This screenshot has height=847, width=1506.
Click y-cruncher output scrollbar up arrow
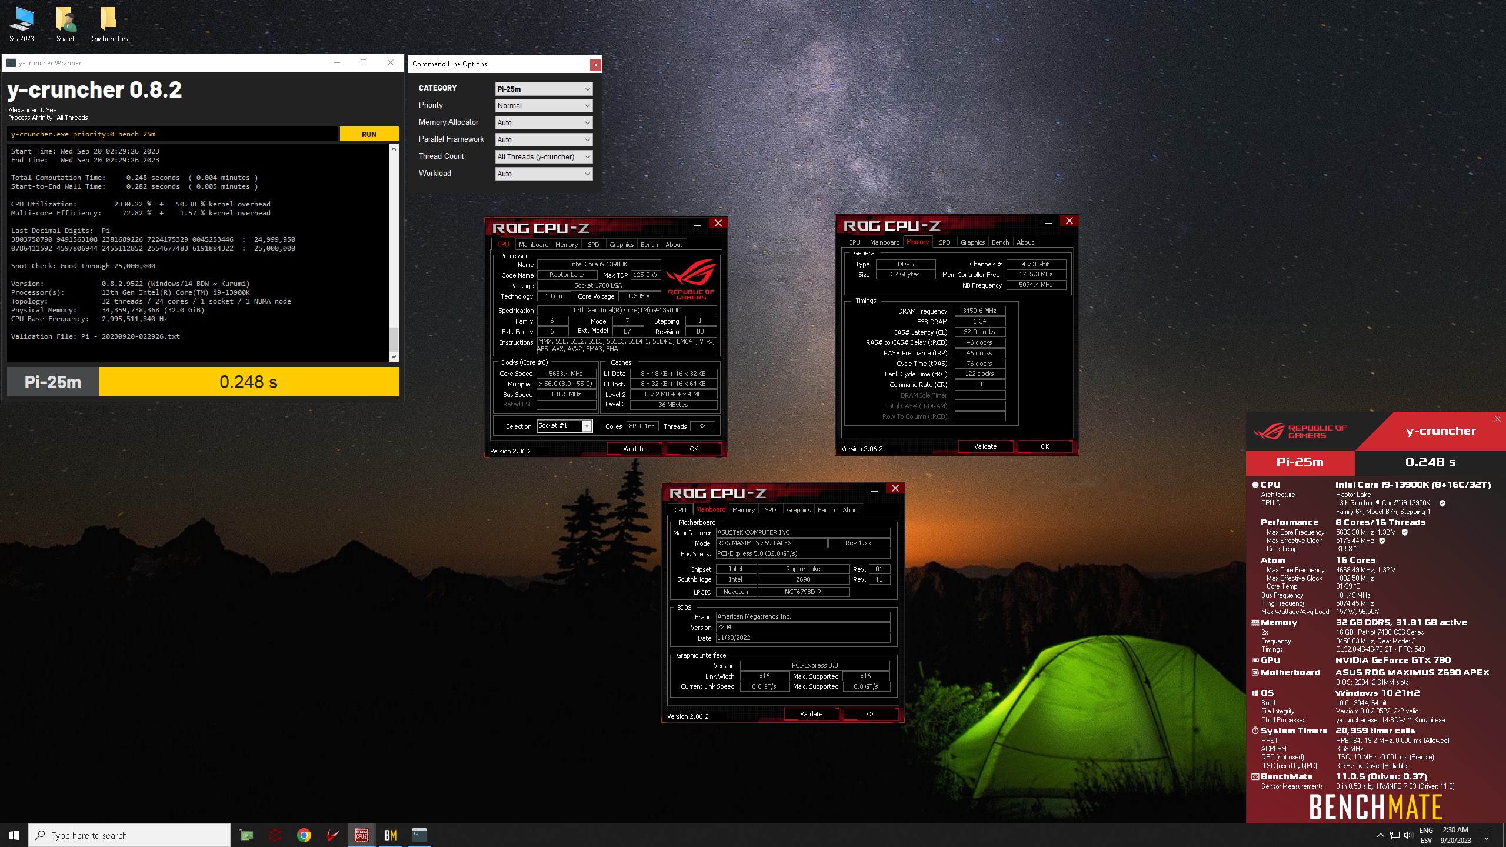click(x=394, y=149)
